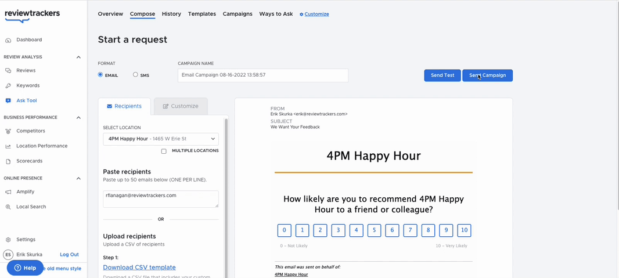Go to Competitors in the sidebar
Screen dimensions: 619x278
point(31,131)
